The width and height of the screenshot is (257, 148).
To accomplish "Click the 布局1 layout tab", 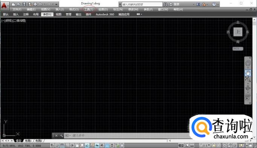I will 28,140.
